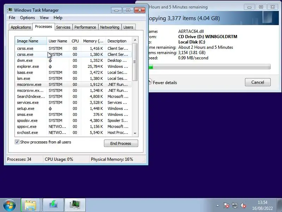The height and width of the screenshot is (212, 282).
Task: Open the View menu
Action: pyautogui.click(x=44, y=18)
